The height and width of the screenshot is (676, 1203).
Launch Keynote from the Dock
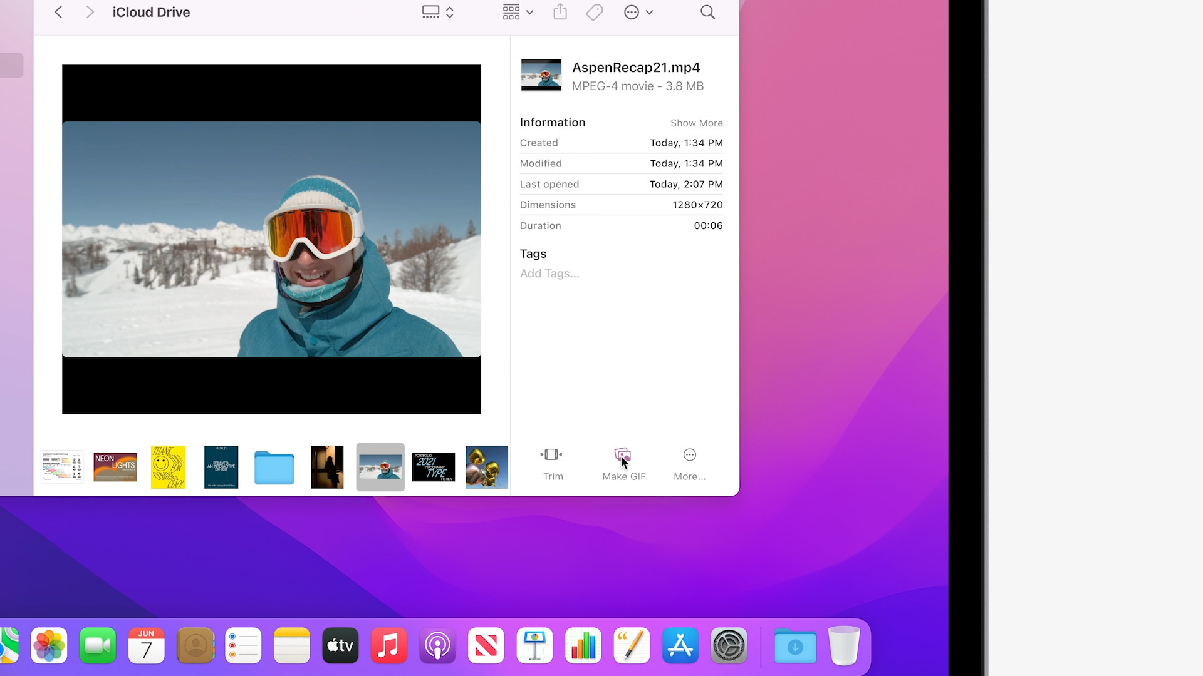(534, 645)
